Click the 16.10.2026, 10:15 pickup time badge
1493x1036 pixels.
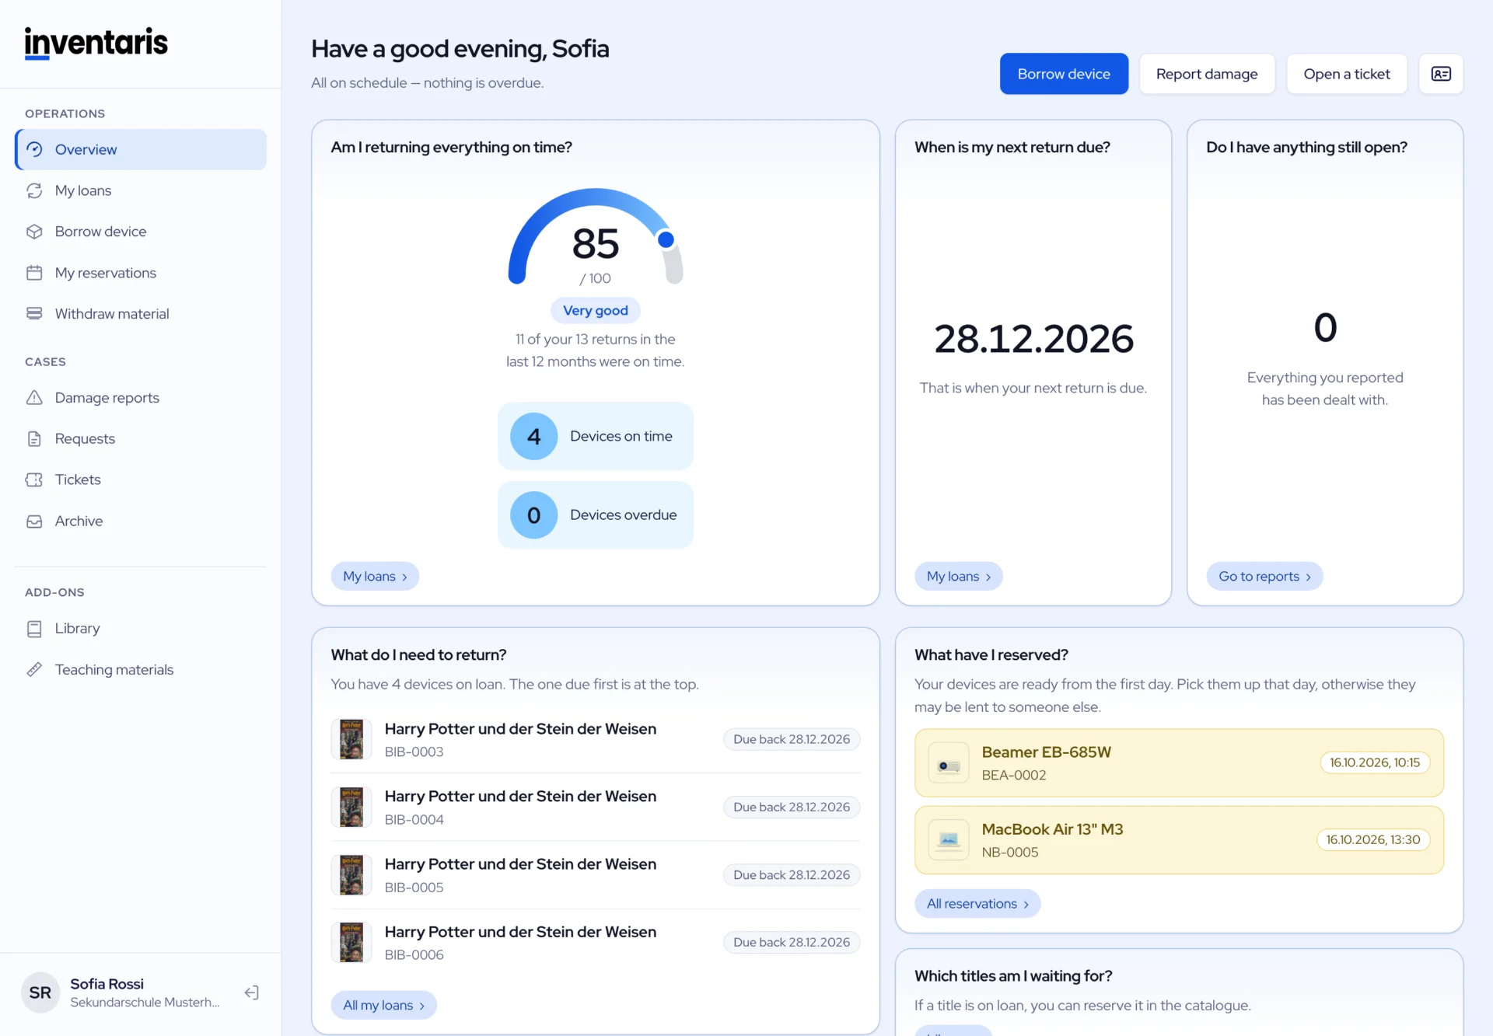[1375, 762]
